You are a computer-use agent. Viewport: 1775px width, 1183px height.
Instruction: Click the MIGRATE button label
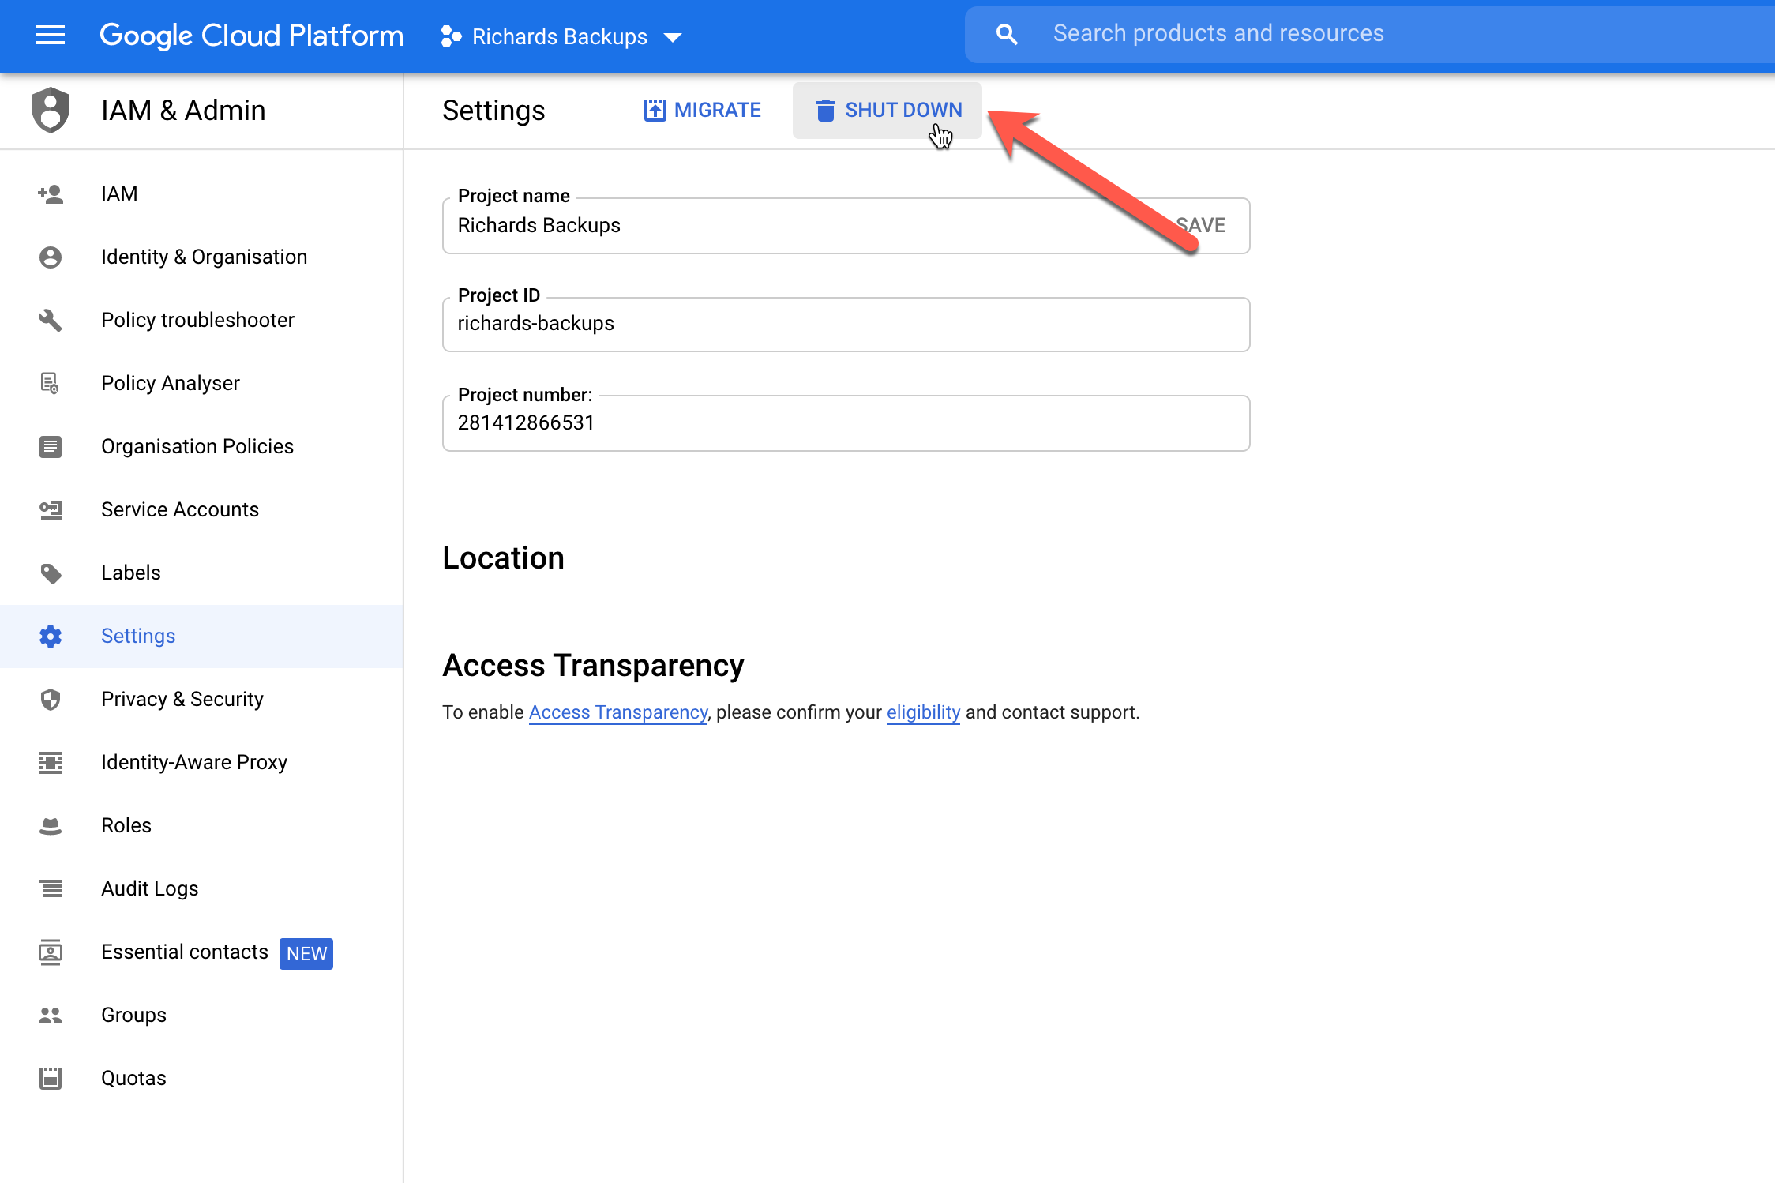[x=718, y=110]
